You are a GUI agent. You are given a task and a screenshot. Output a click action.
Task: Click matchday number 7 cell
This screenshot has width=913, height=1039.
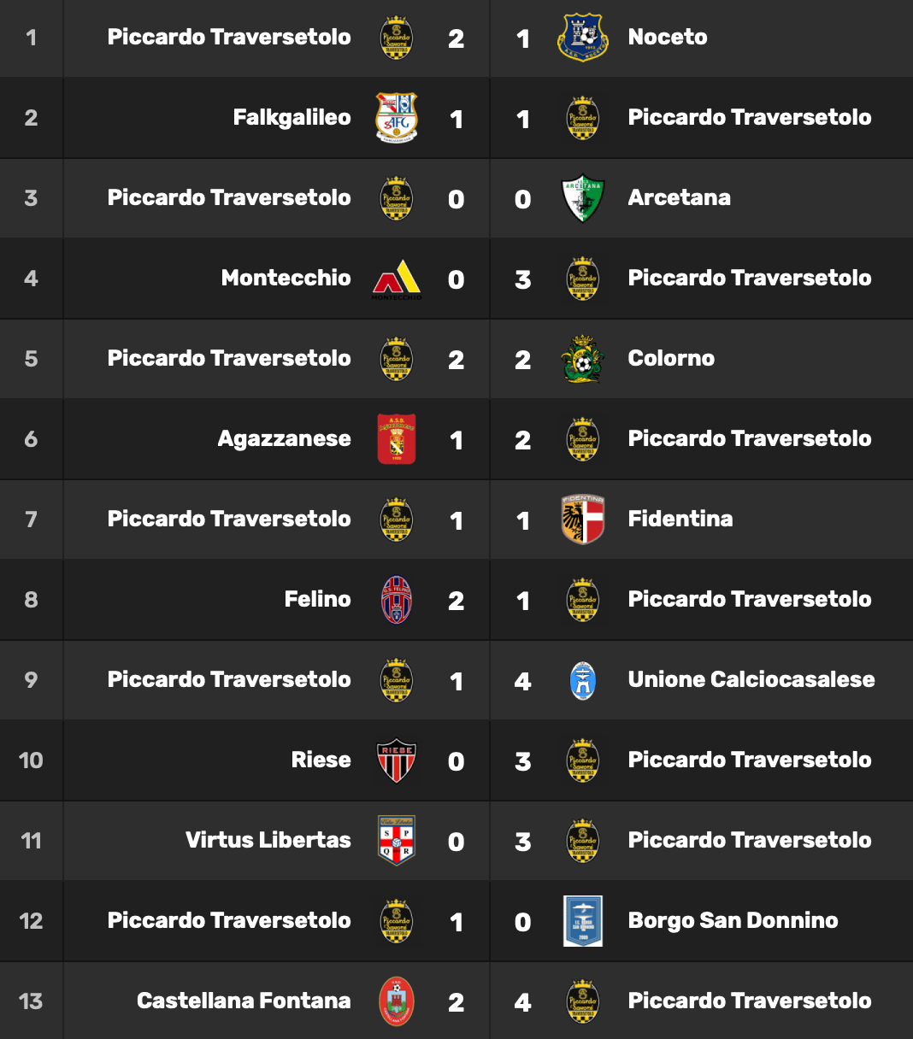(x=31, y=519)
